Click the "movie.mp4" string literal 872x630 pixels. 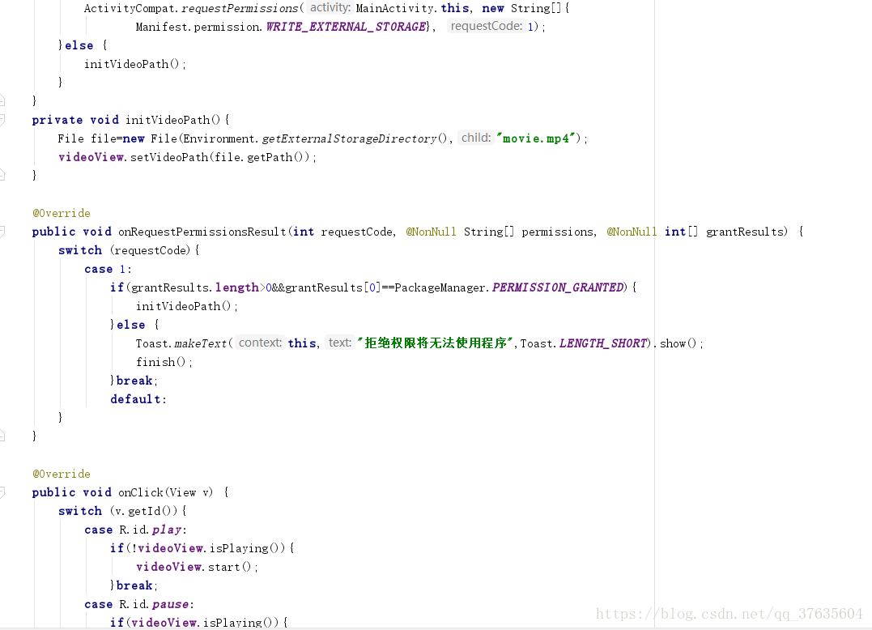pos(535,138)
